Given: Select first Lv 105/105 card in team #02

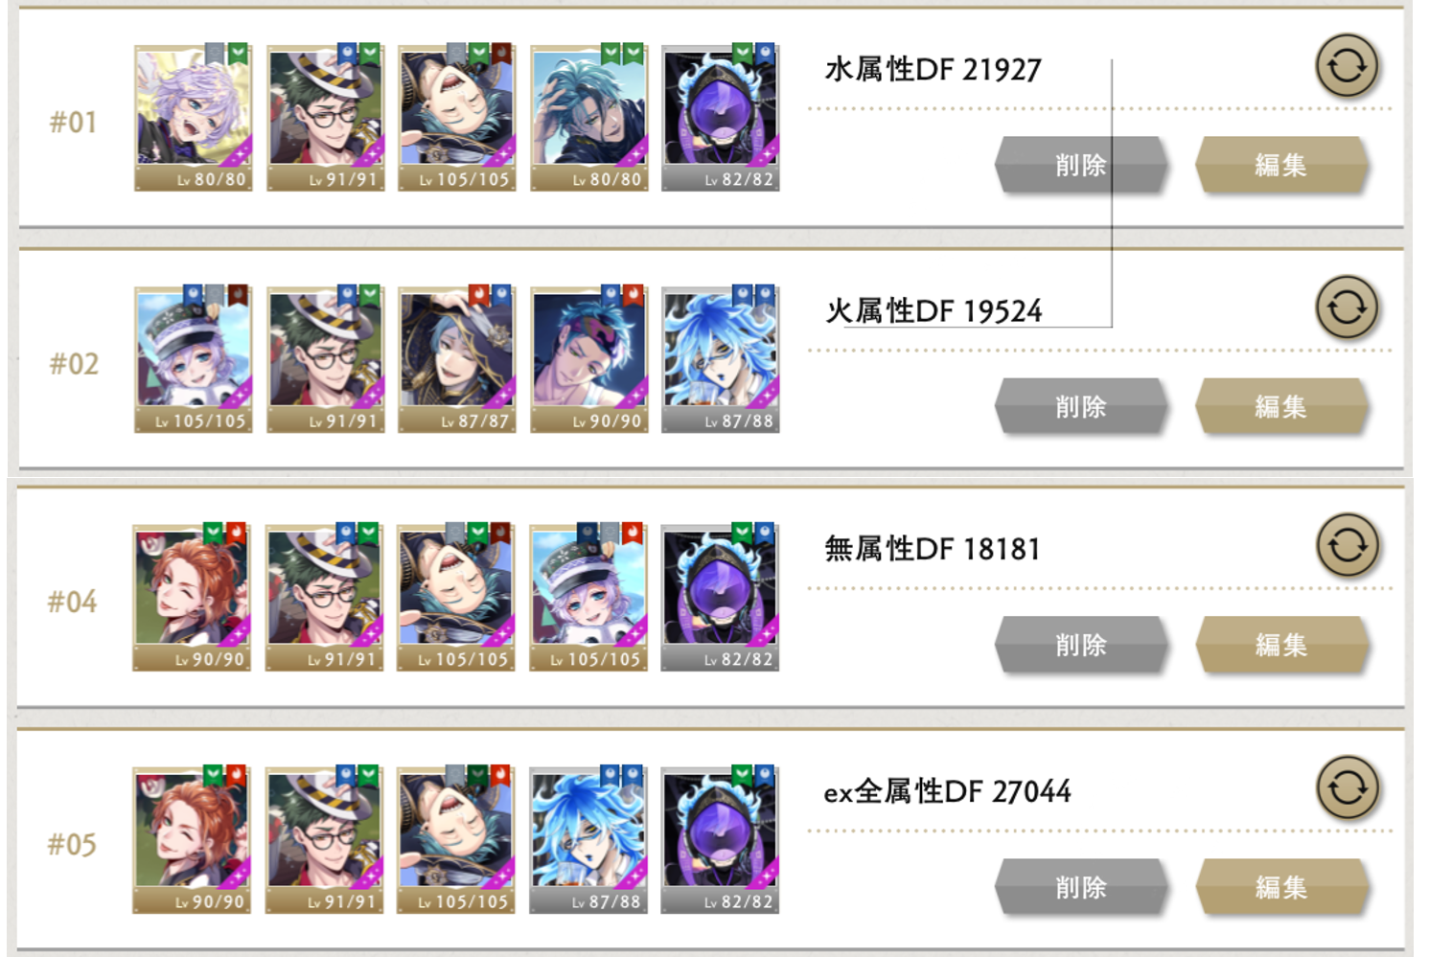Looking at the screenshot, I should pos(193,359).
